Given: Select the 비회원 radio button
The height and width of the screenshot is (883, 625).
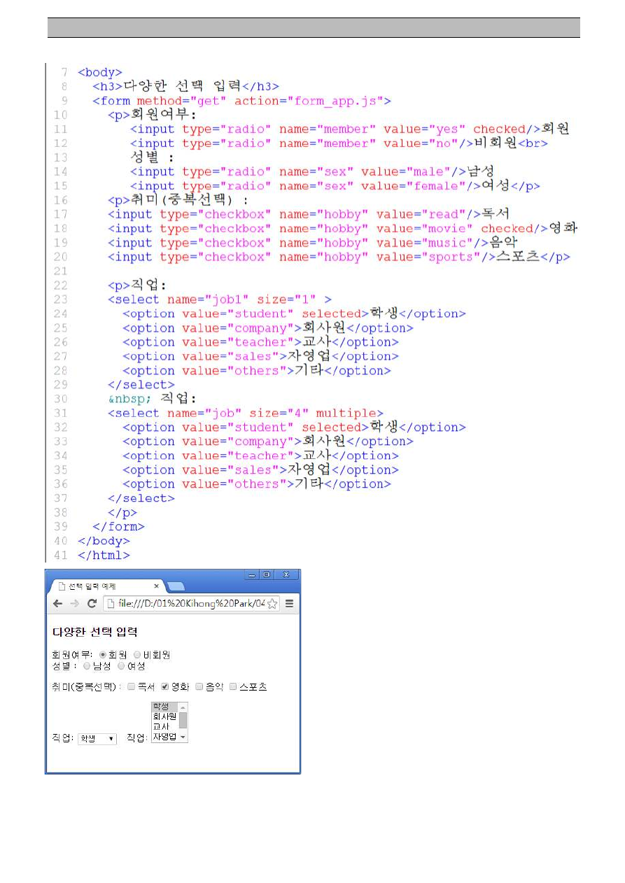Looking at the screenshot, I should point(138,655).
